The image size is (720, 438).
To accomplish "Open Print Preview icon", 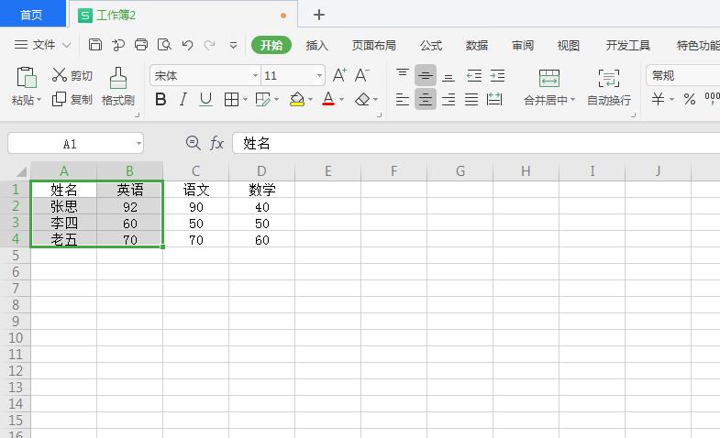I will pos(164,45).
